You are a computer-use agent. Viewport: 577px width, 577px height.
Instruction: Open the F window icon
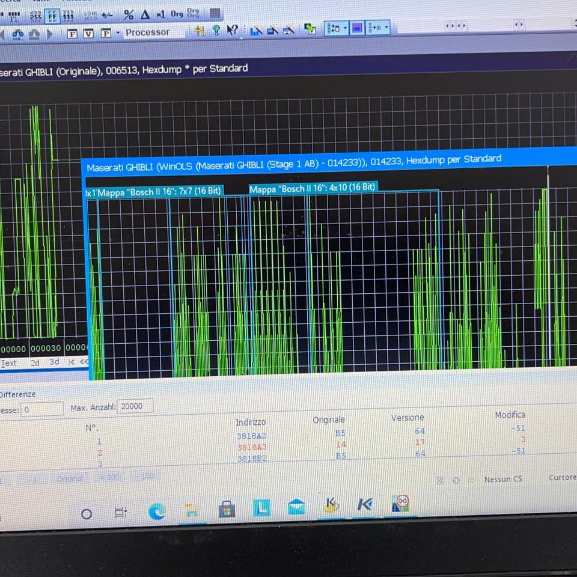pos(72,34)
